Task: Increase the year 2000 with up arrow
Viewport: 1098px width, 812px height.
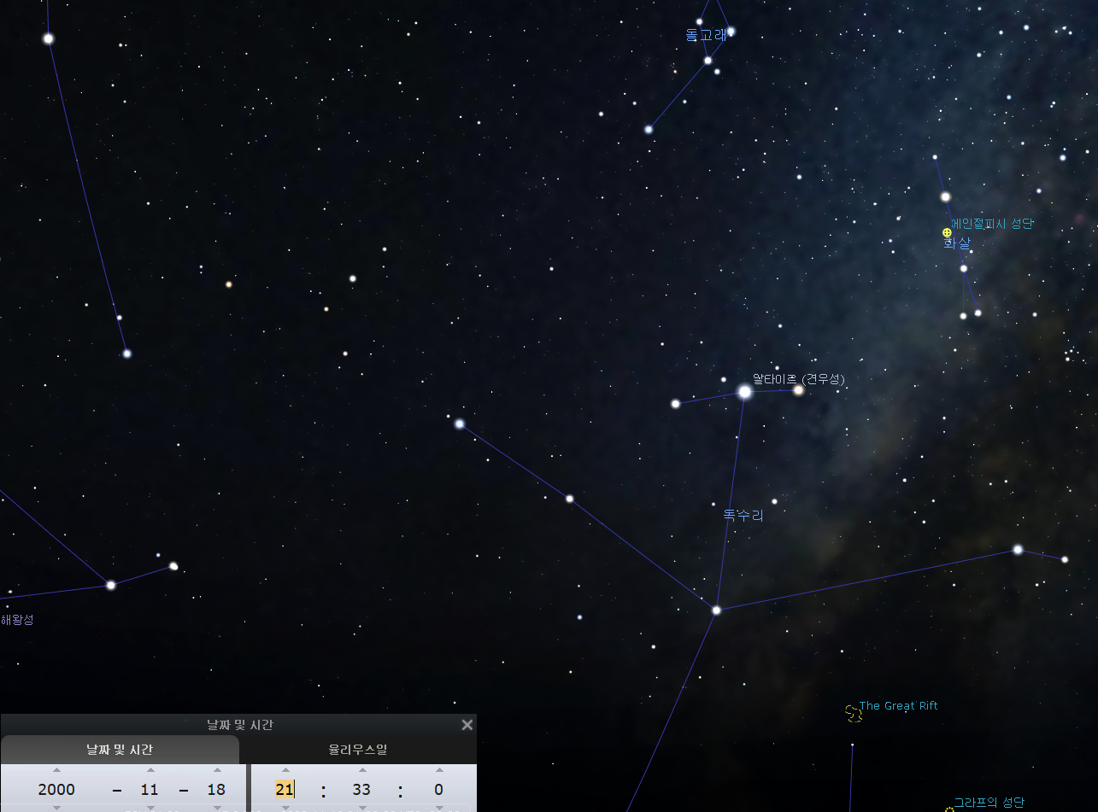Action: 56,770
